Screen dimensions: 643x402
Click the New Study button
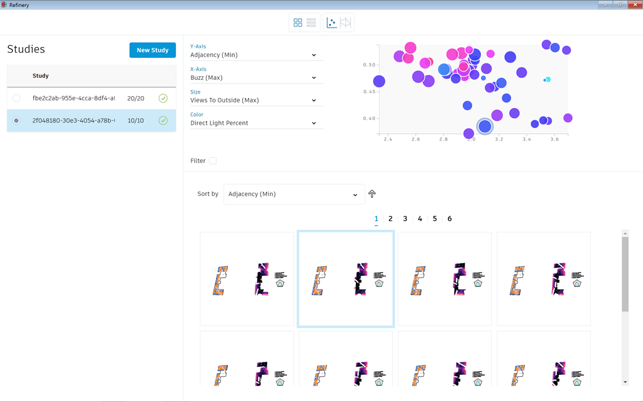click(x=153, y=50)
